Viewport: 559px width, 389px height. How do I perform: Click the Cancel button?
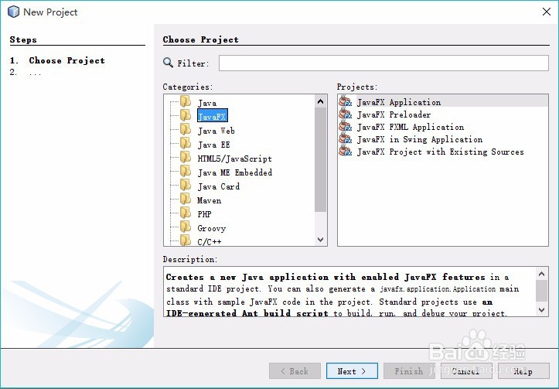[466, 371]
